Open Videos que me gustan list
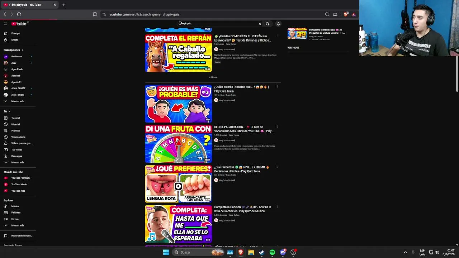The image size is (459, 258). (21, 143)
